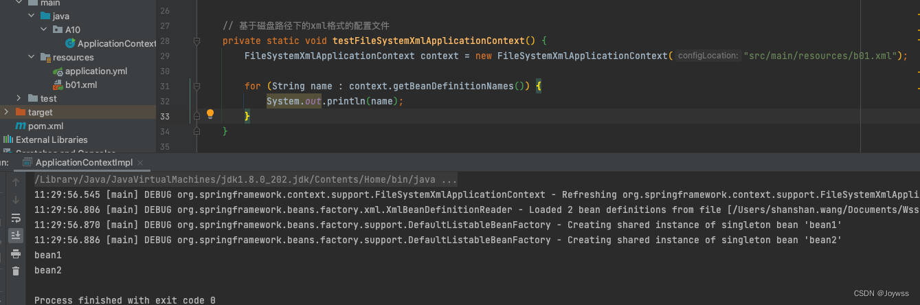The image size is (920, 305).
Task: Click the application.yml Spring file icon
Action: [x=58, y=71]
